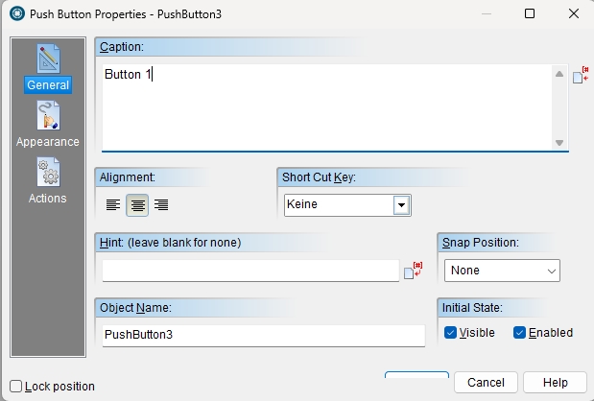The width and height of the screenshot is (594, 401).
Task: Click the Snap Position label
Action: (x=481, y=243)
